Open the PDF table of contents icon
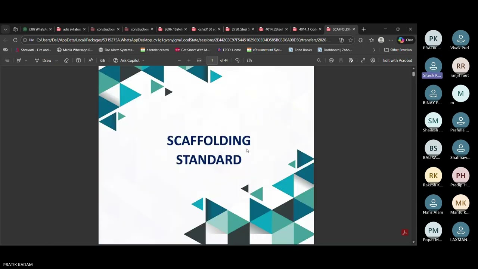Viewport: 478px width, 269px height. point(7,60)
